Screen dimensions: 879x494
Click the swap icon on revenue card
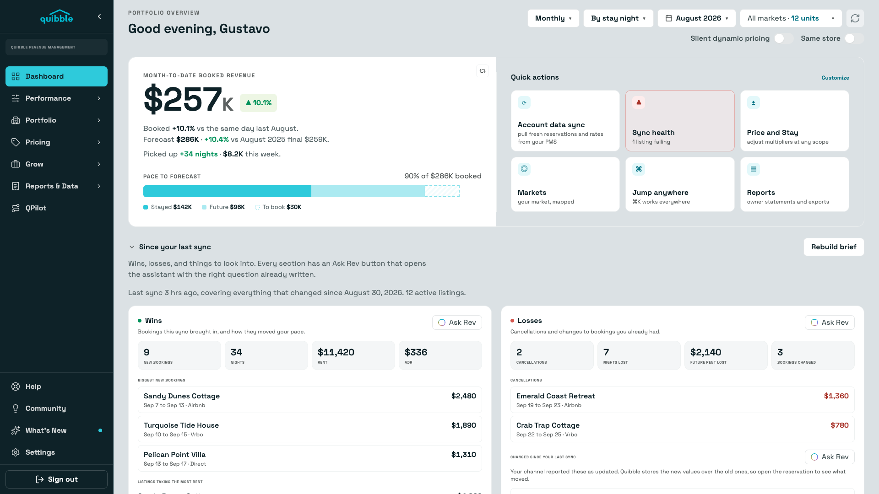[483, 71]
